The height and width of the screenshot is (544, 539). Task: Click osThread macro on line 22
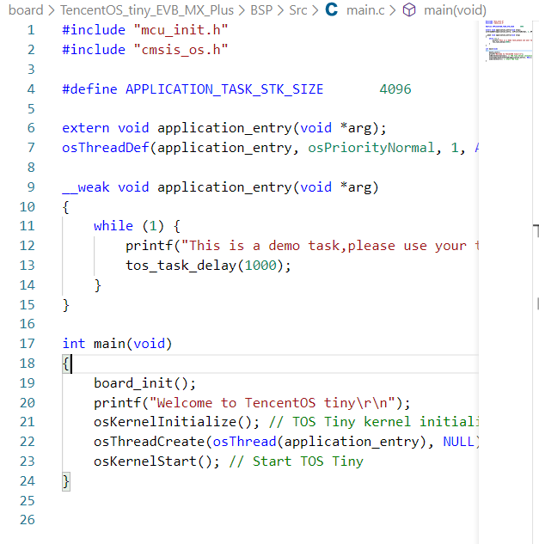click(244, 442)
